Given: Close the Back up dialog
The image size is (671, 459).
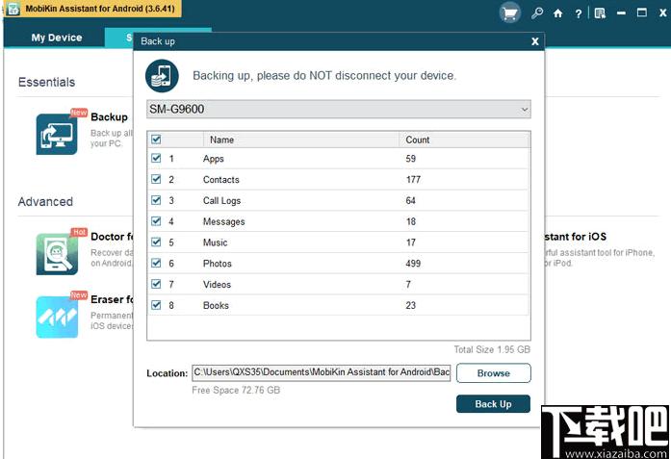Looking at the screenshot, I should tap(534, 41).
